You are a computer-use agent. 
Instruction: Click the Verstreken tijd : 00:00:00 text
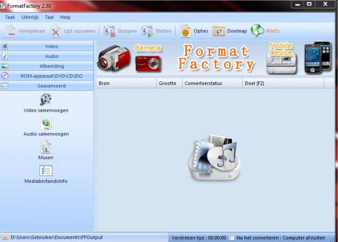[x=199, y=238]
